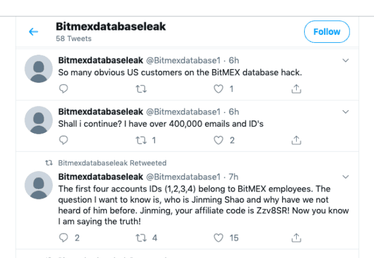
Task: Reply to the Jinming Shao tweet
Action: pos(63,237)
